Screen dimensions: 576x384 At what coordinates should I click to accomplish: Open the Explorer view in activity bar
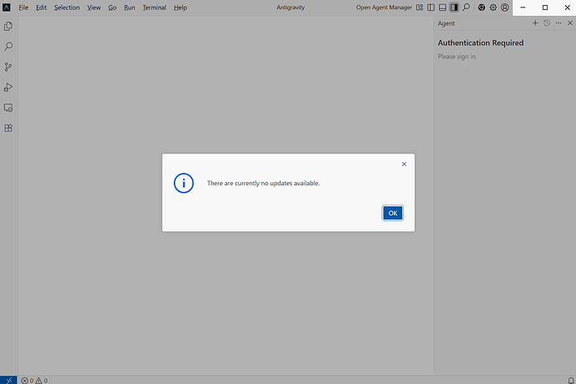pos(8,26)
